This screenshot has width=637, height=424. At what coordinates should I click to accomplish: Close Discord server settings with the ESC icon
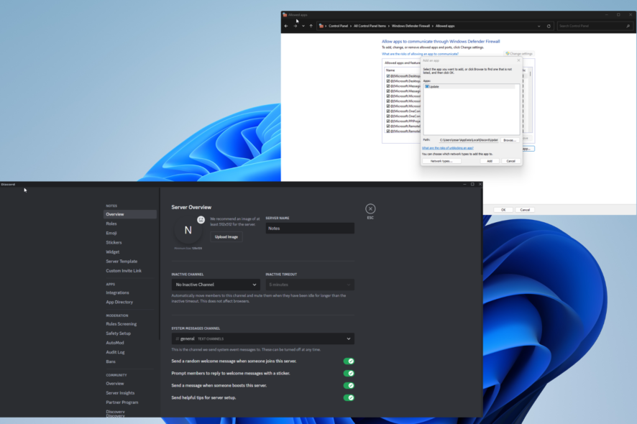pyautogui.click(x=370, y=208)
